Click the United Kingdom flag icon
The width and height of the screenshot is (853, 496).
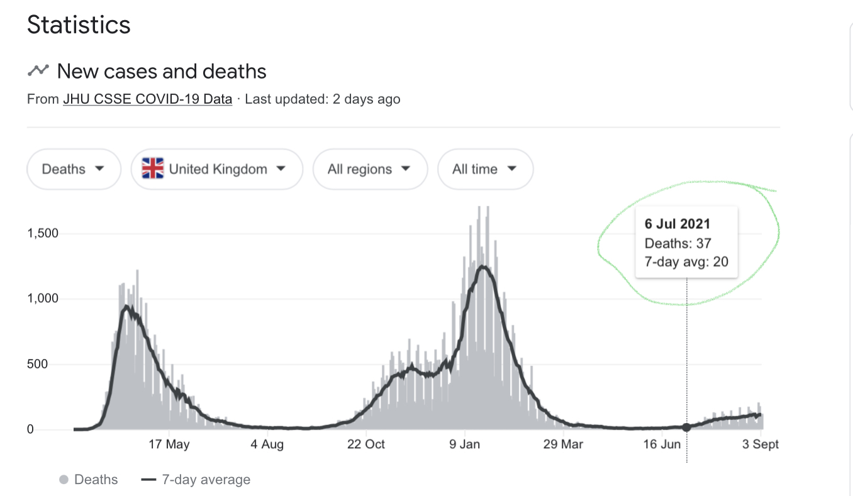[x=153, y=169]
